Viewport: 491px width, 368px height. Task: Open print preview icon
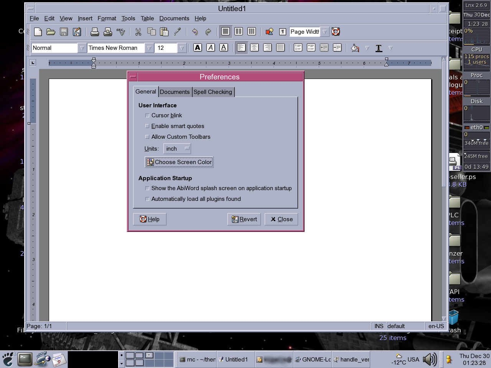pos(108,32)
